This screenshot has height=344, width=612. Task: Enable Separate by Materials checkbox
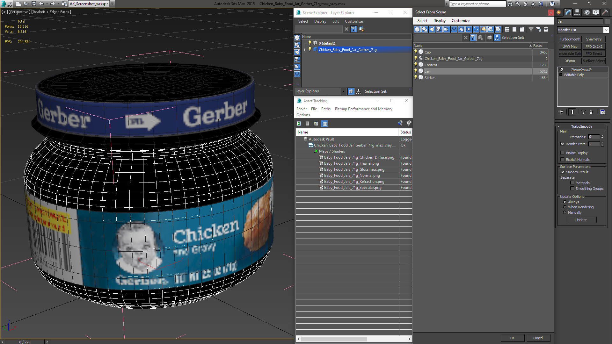tap(572, 183)
